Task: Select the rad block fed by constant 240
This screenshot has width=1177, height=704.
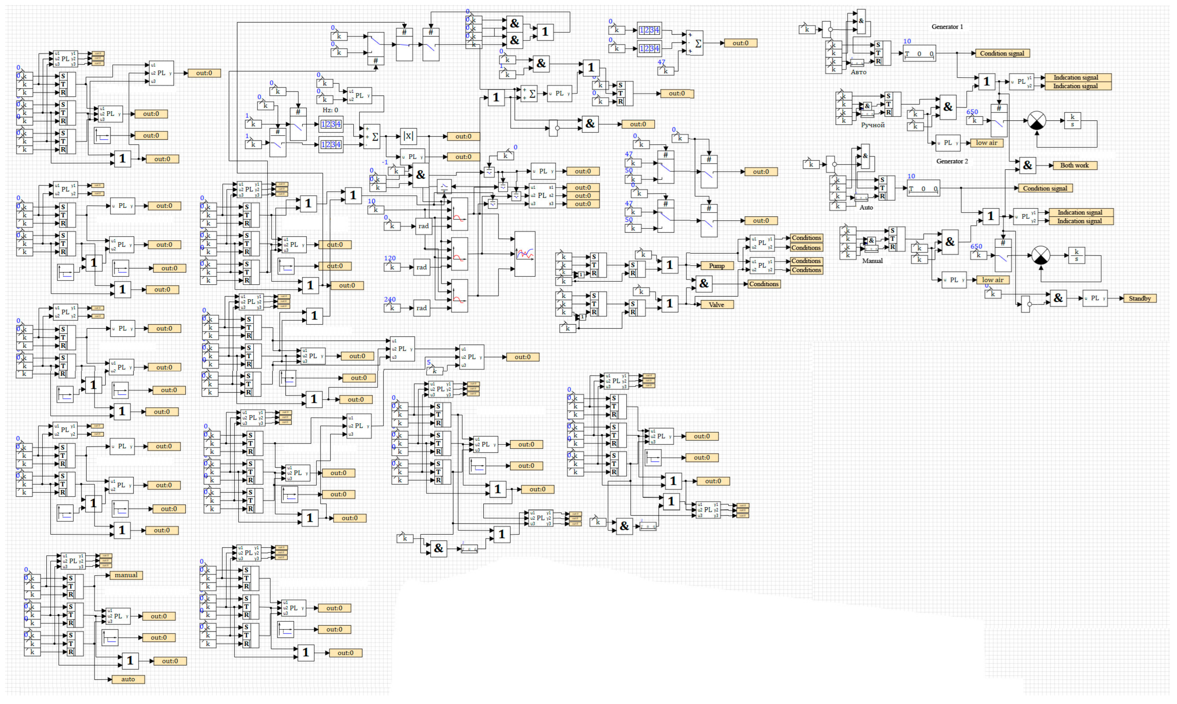Action: pyautogui.click(x=421, y=308)
